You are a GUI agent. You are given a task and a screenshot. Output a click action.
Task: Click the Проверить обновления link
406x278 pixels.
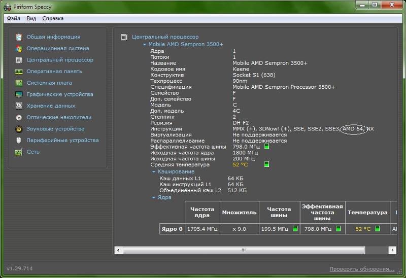tap(362, 269)
